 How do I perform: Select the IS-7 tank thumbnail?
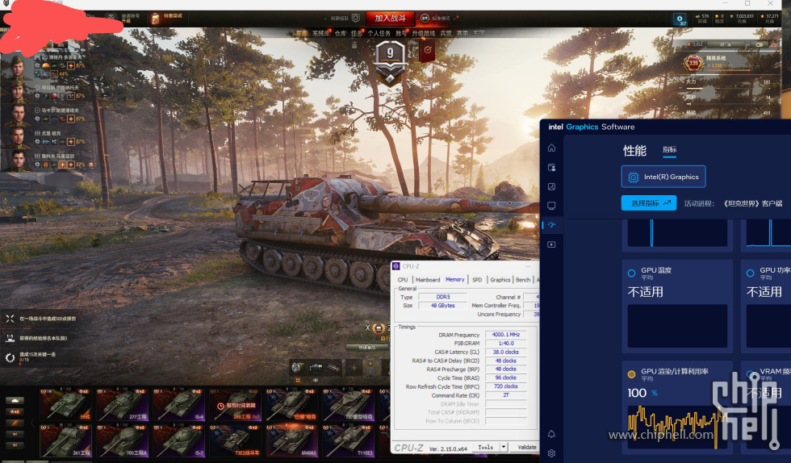[179, 440]
